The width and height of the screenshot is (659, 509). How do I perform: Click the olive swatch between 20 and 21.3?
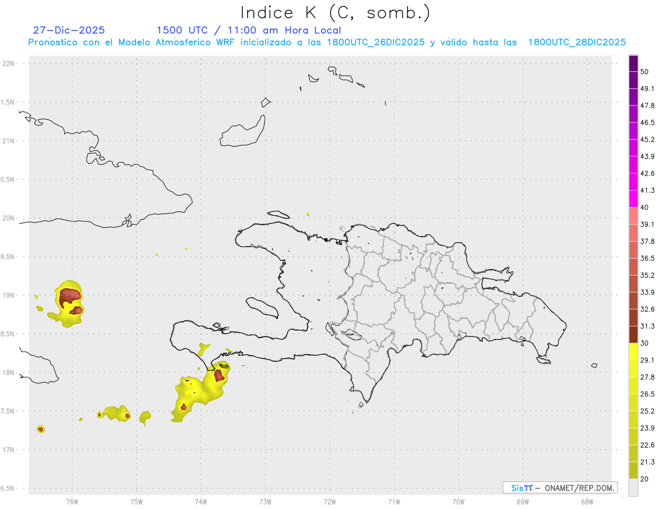tap(633, 471)
